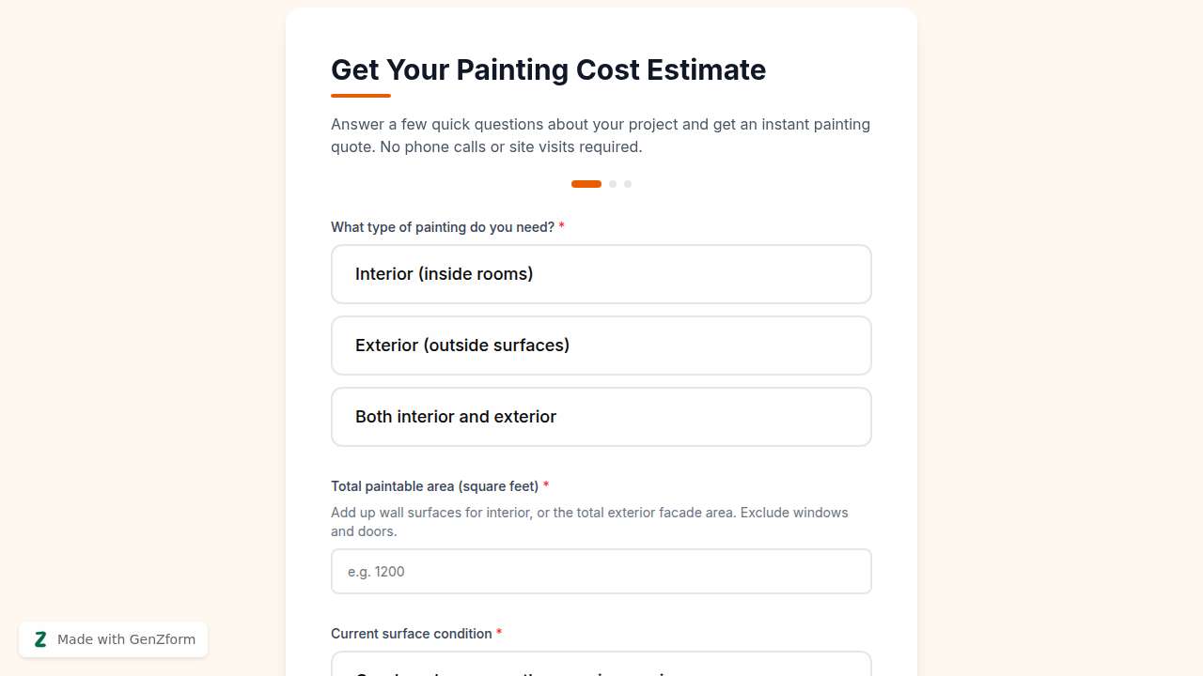Click the paintable area input showing "e.g. 1200"
The image size is (1203, 676).
pyautogui.click(x=601, y=571)
